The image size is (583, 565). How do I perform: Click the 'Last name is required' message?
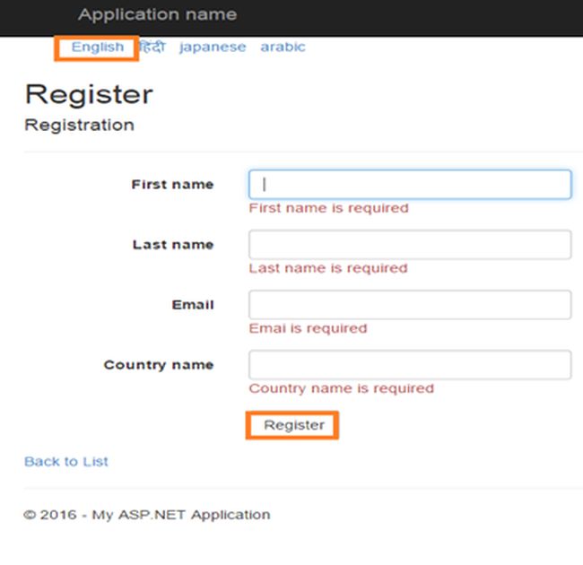coord(328,268)
